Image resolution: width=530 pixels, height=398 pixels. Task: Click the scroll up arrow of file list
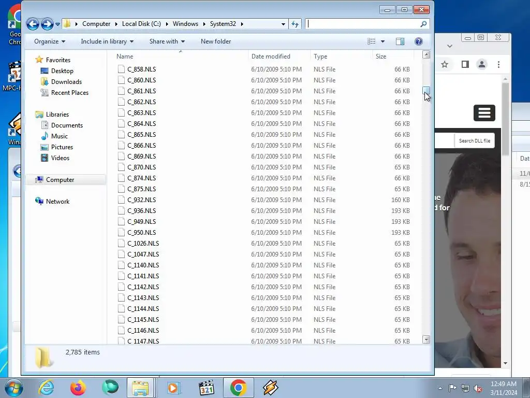(426, 55)
